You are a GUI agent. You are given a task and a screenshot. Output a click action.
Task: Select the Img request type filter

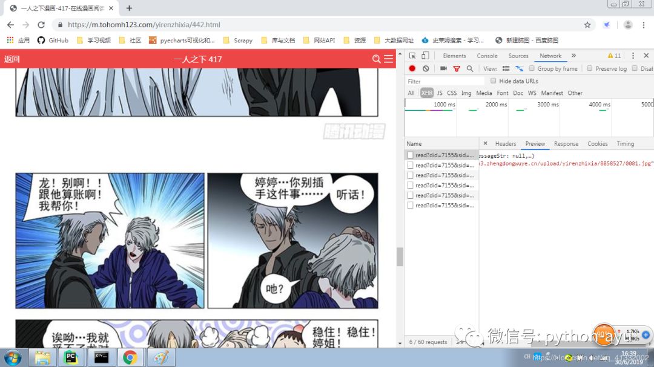click(x=466, y=93)
